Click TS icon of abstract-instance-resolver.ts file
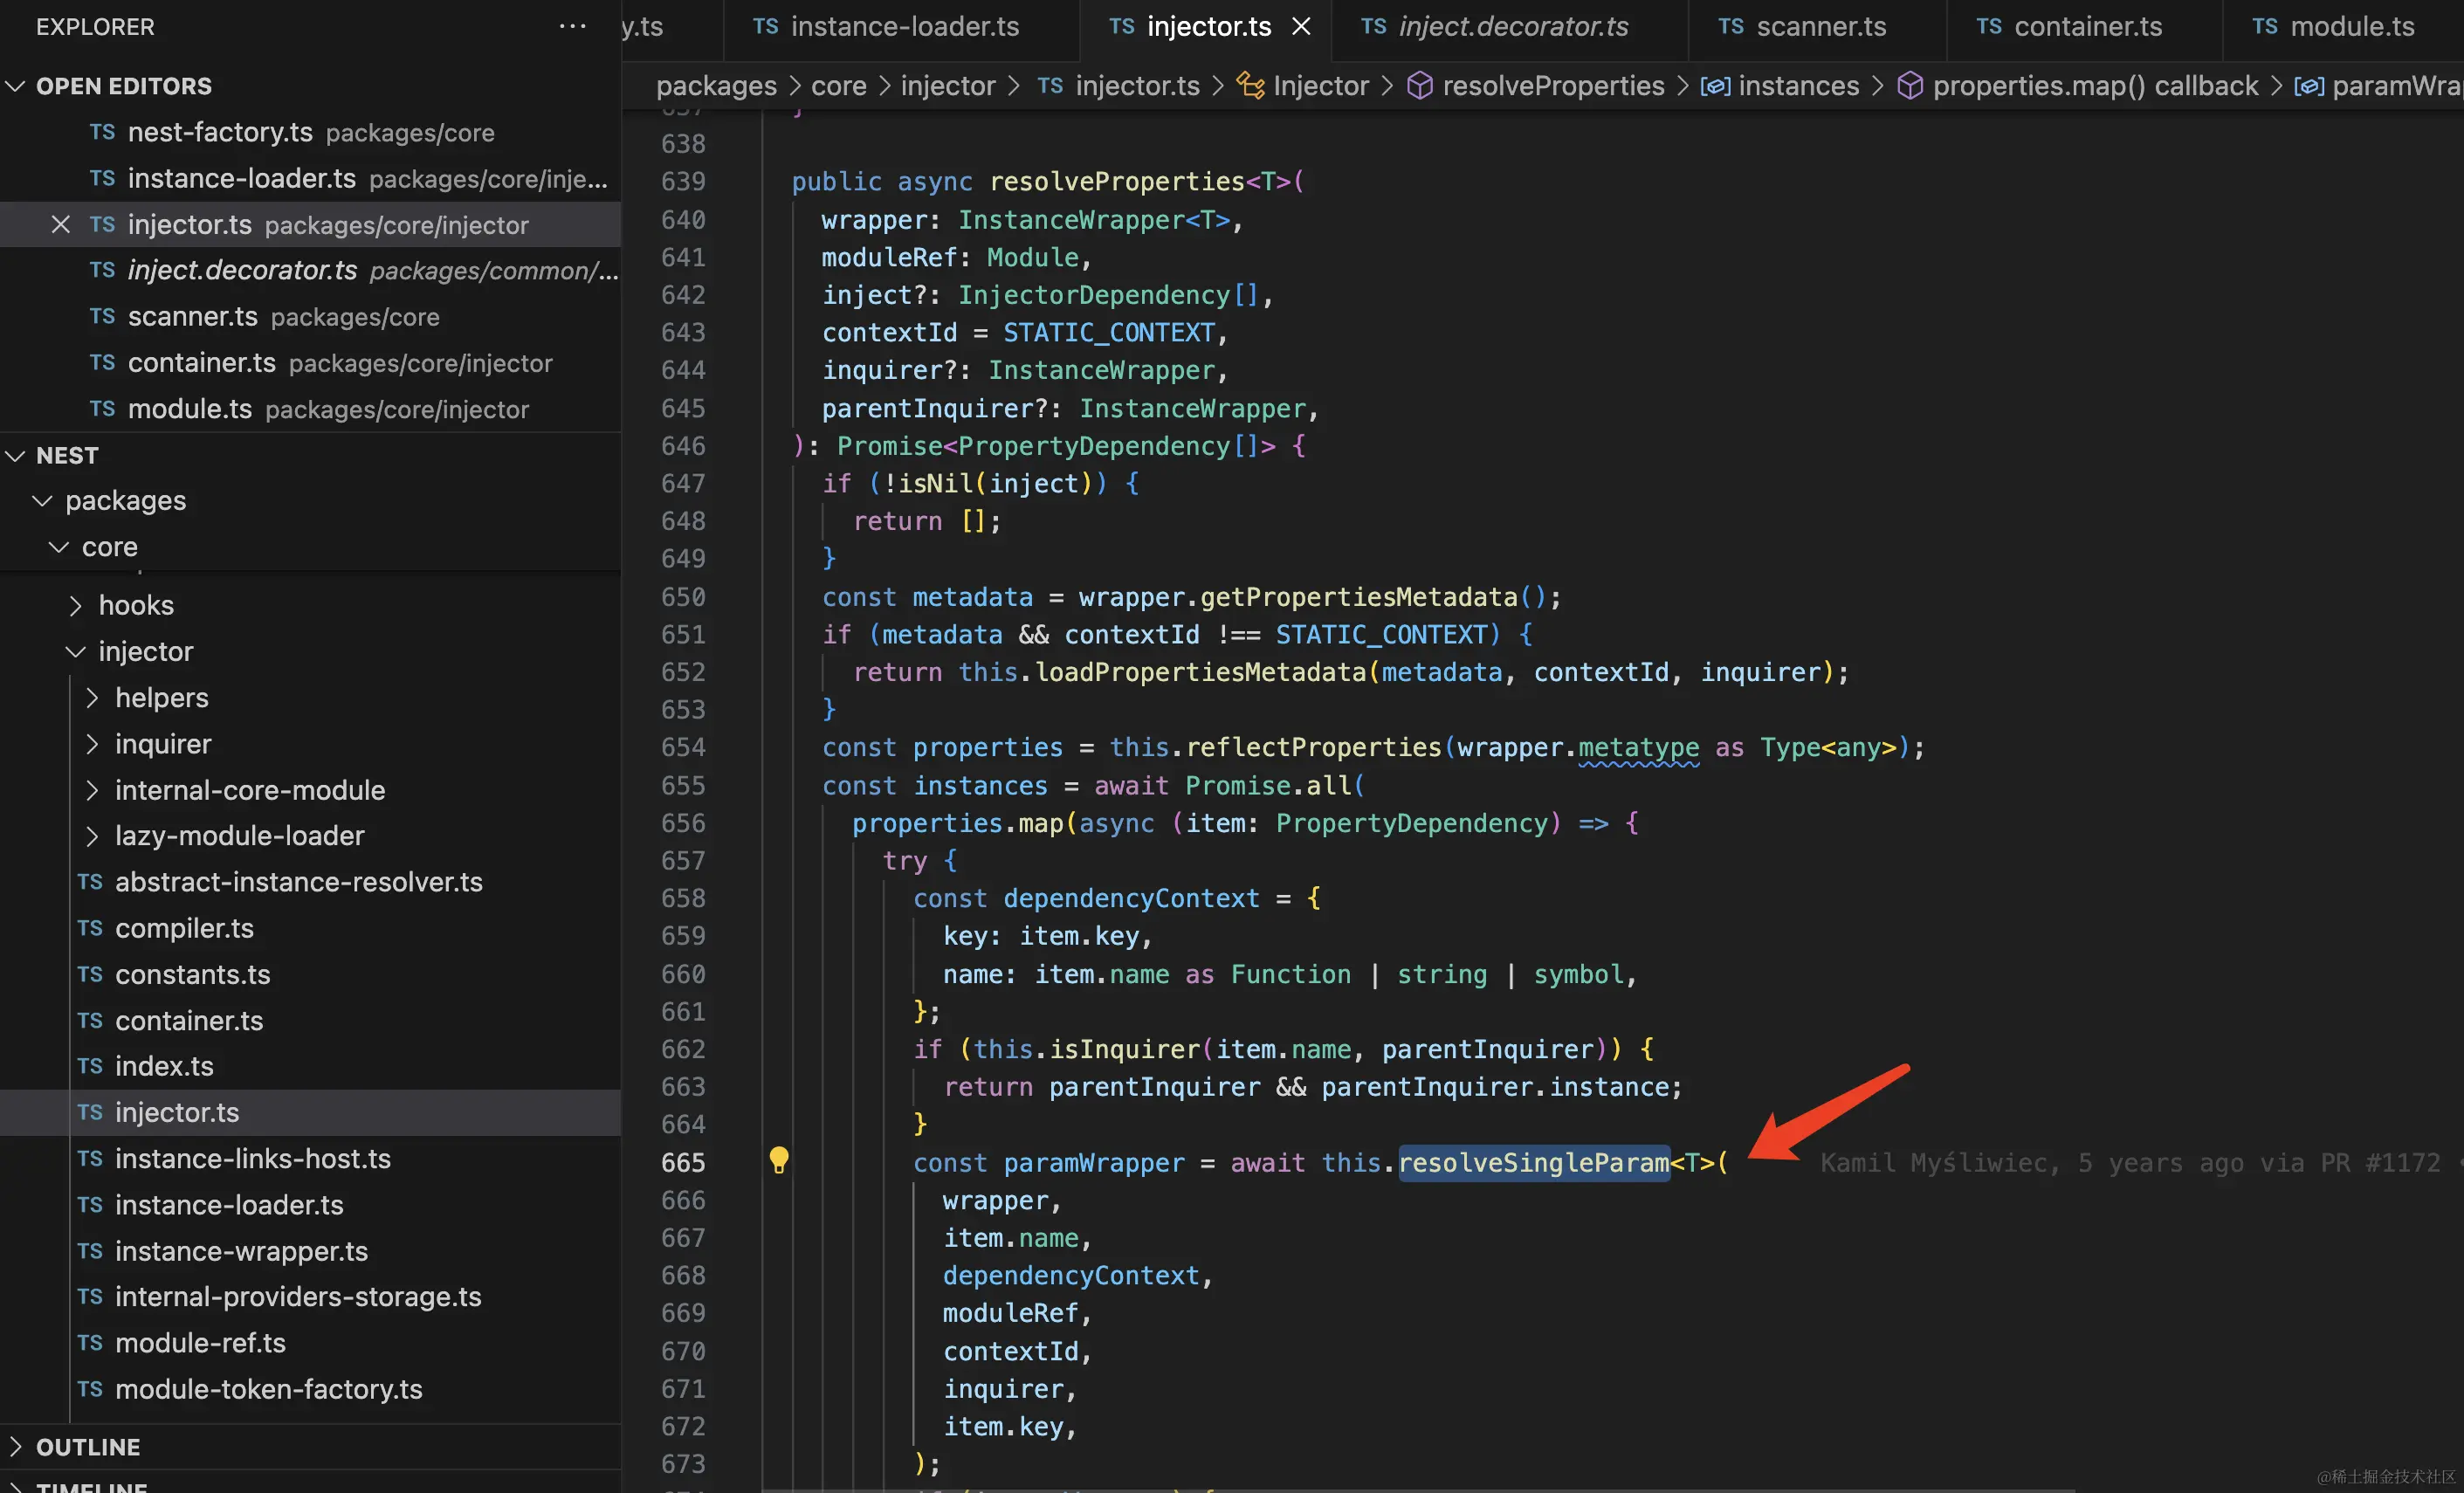Screen dimensions: 2464x1493 coord(90,882)
